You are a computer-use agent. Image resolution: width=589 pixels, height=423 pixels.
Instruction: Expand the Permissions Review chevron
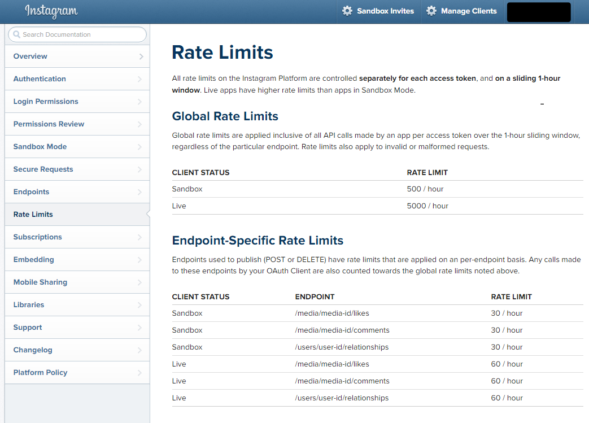click(x=139, y=124)
